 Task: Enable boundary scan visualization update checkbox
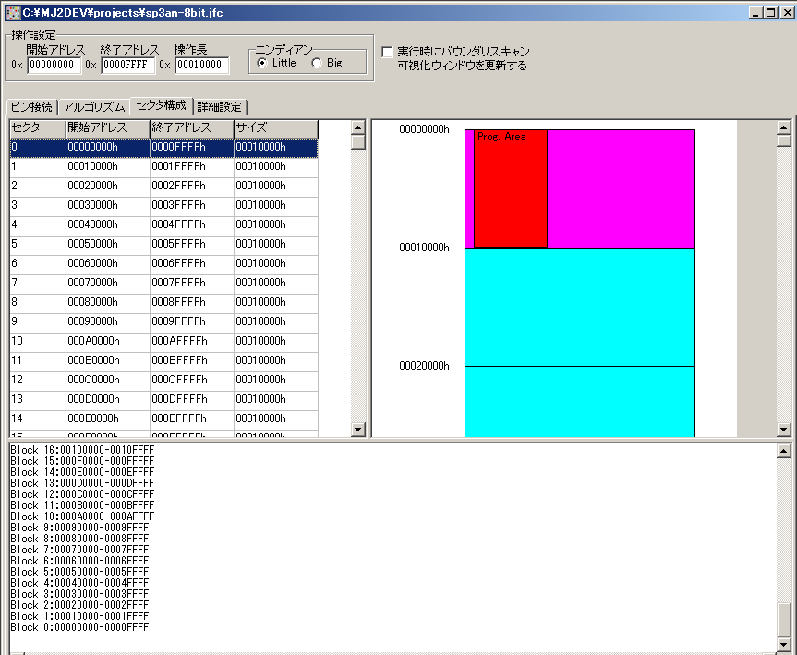387,52
